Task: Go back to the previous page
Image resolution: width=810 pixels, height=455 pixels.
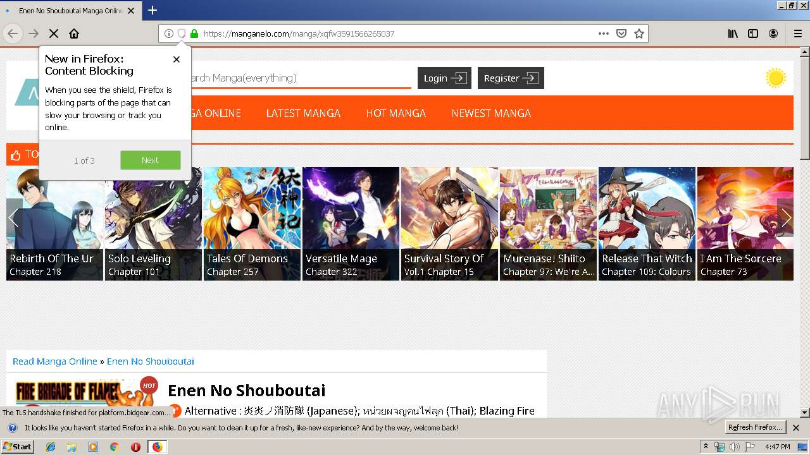Action: point(13,33)
